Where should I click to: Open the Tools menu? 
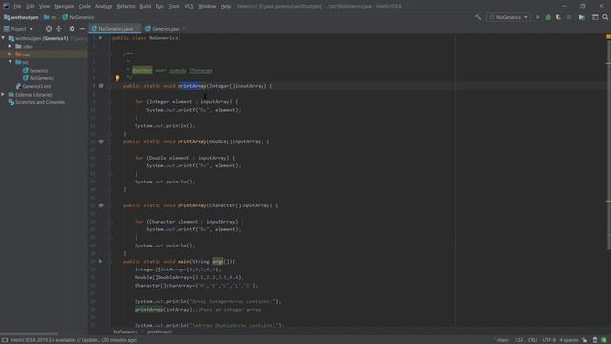174,6
